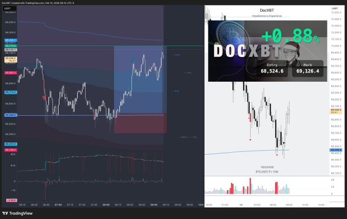Click the red marker dot beside the red candles

[44, 98]
